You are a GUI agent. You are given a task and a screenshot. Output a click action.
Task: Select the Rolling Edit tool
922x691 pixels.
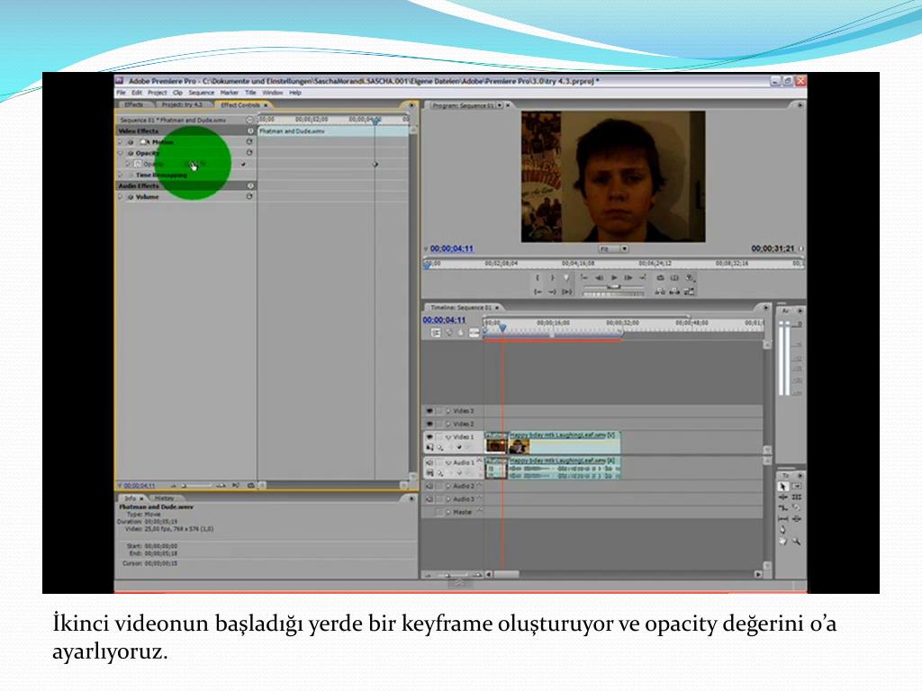[797, 497]
